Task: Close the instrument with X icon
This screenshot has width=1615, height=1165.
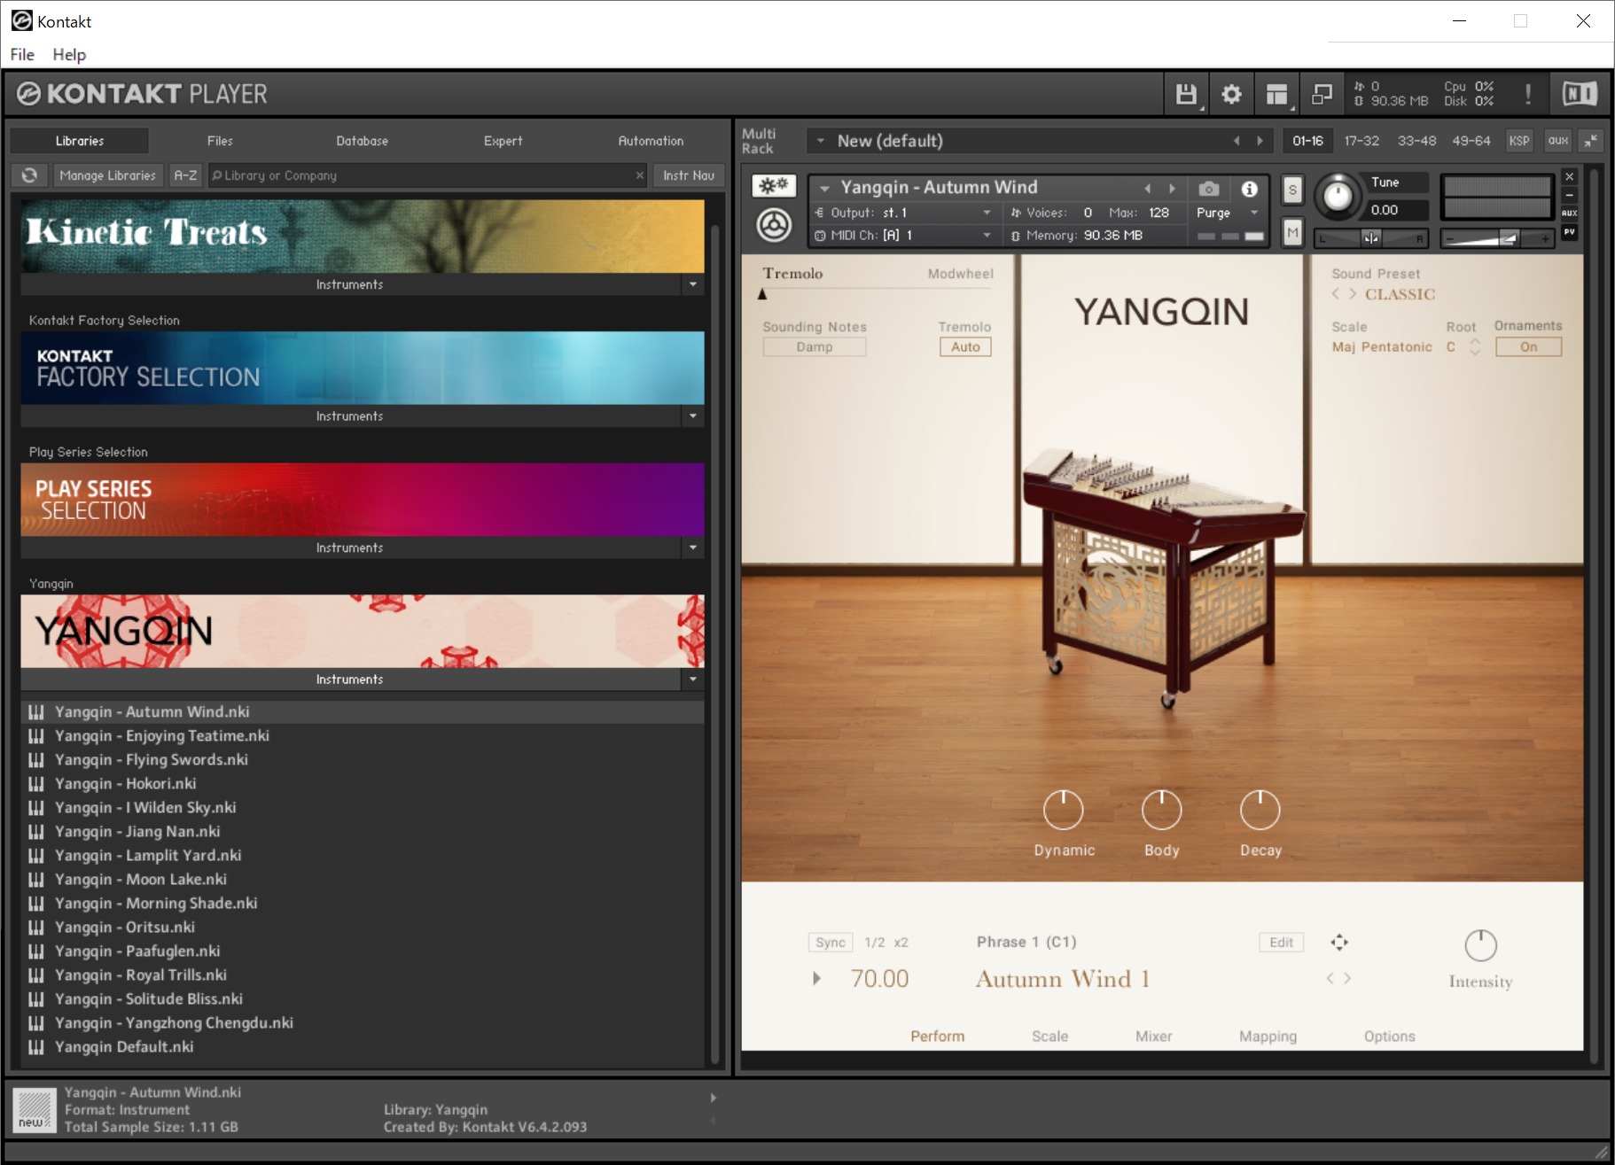Action: (x=1569, y=177)
